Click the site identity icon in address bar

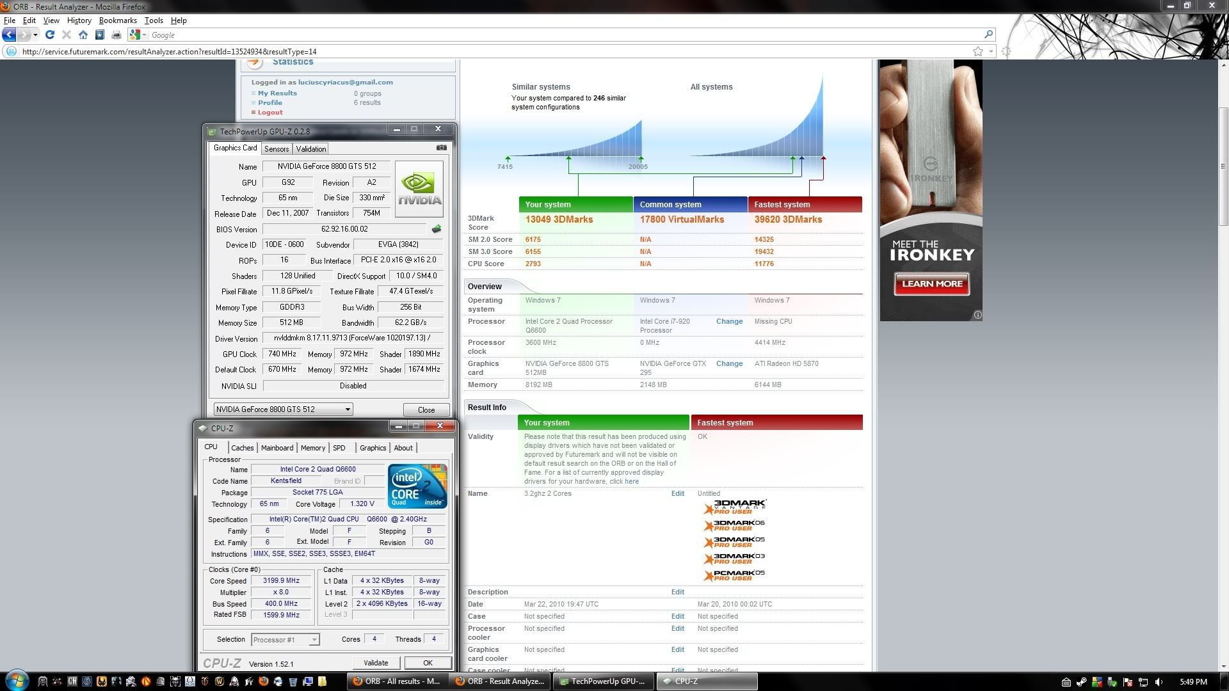pyautogui.click(x=10, y=51)
